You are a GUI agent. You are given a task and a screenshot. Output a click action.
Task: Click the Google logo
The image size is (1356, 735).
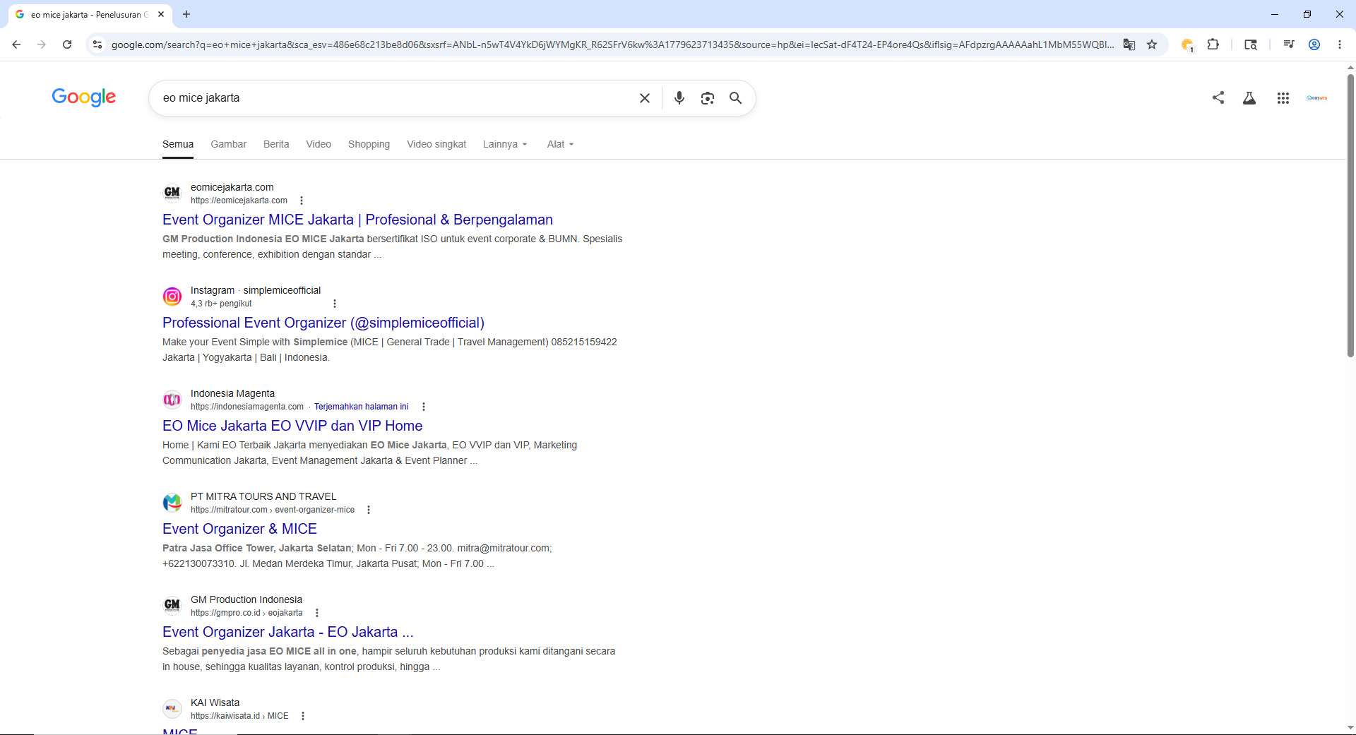[x=83, y=97]
